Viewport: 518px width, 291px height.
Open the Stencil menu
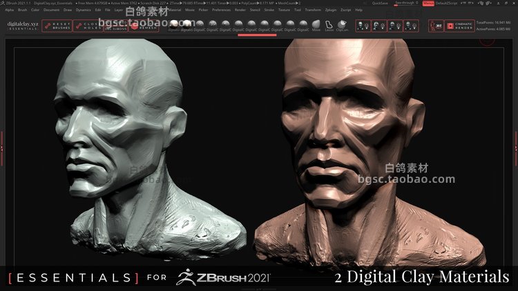pos(255,10)
